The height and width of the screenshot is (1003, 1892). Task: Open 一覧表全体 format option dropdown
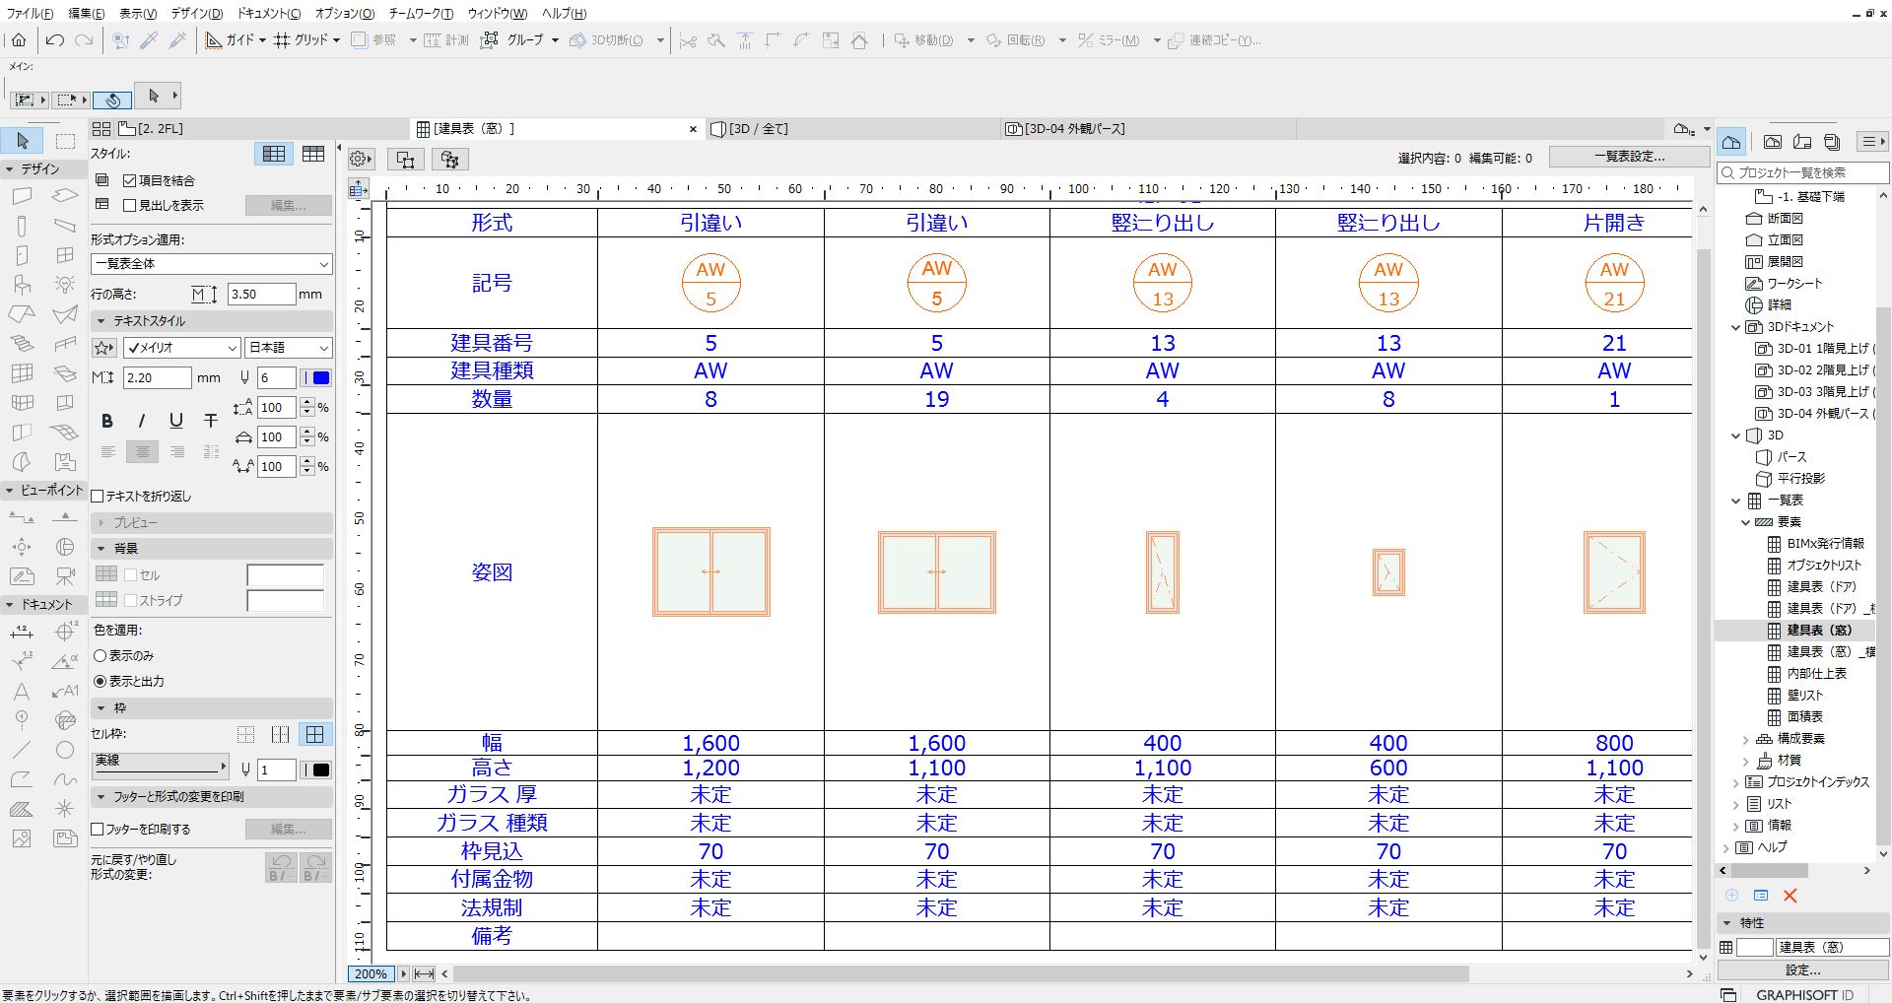(212, 264)
